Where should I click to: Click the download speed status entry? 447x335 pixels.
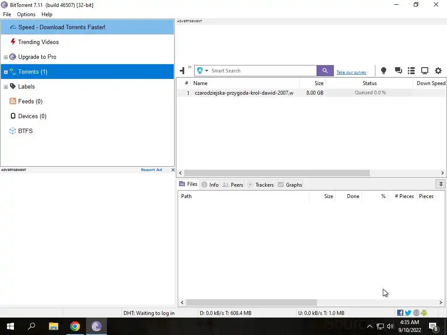(226, 313)
